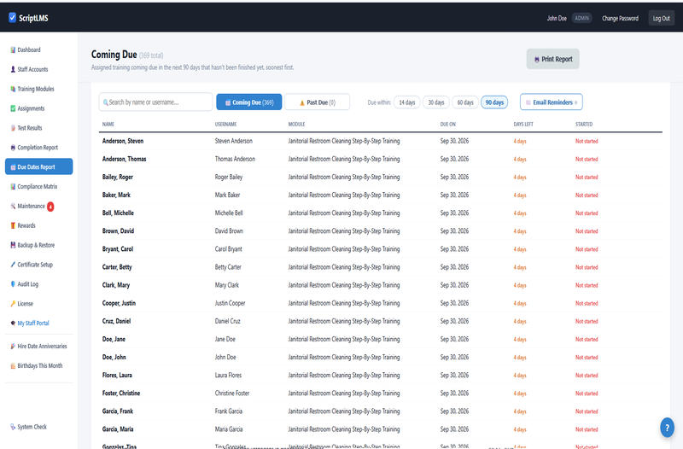
Task: Click the Print Report button
Action: point(552,59)
